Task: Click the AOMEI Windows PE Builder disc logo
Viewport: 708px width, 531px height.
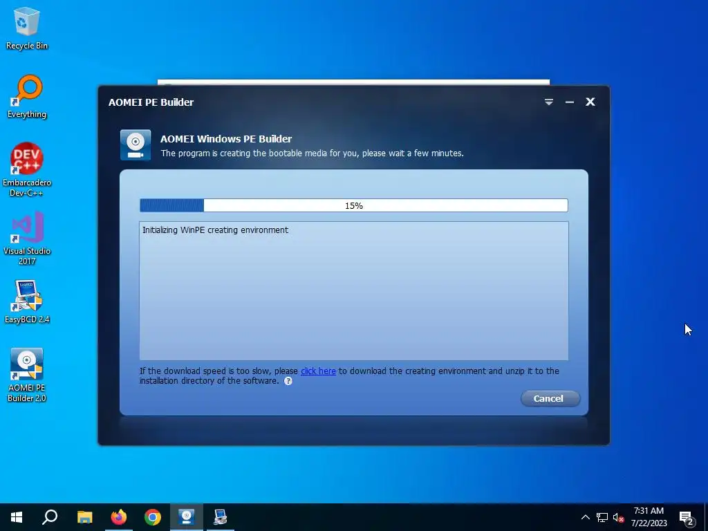Action: tap(136, 145)
